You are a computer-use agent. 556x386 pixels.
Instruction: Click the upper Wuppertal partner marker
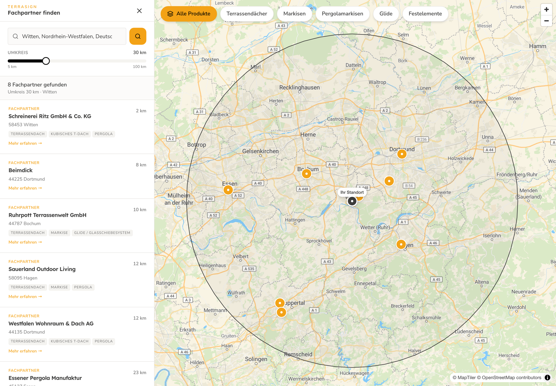[x=280, y=303]
